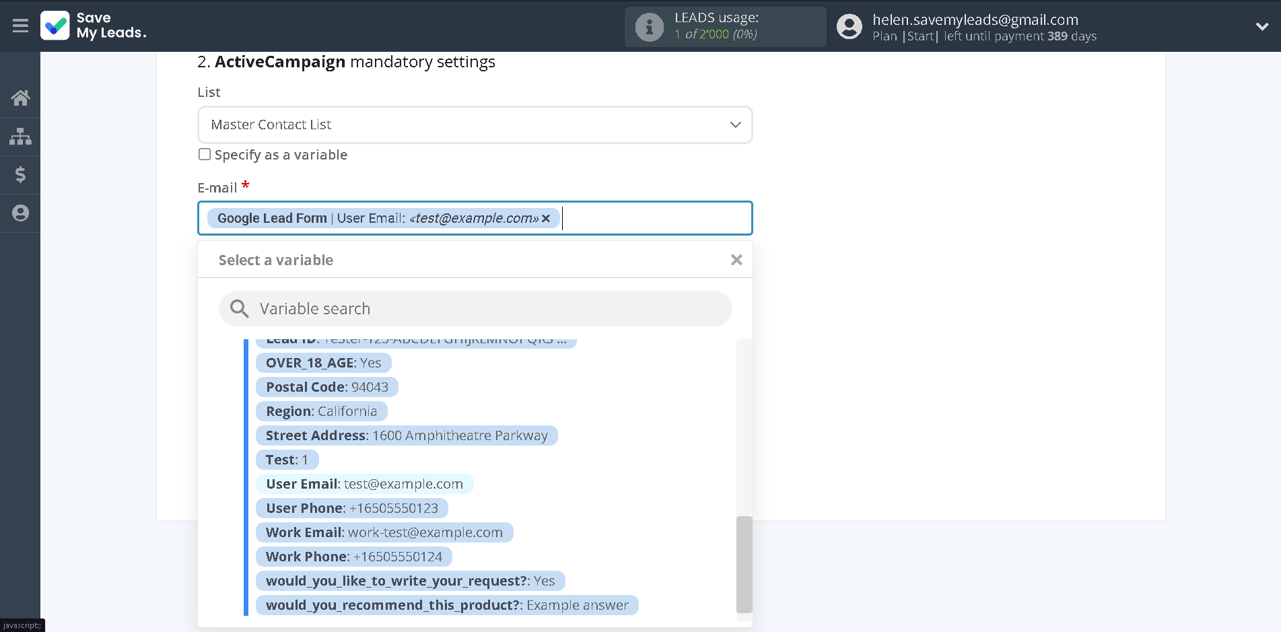1281x632 pixels.
Task: Select the User Email variable
Action: [364, 484]
